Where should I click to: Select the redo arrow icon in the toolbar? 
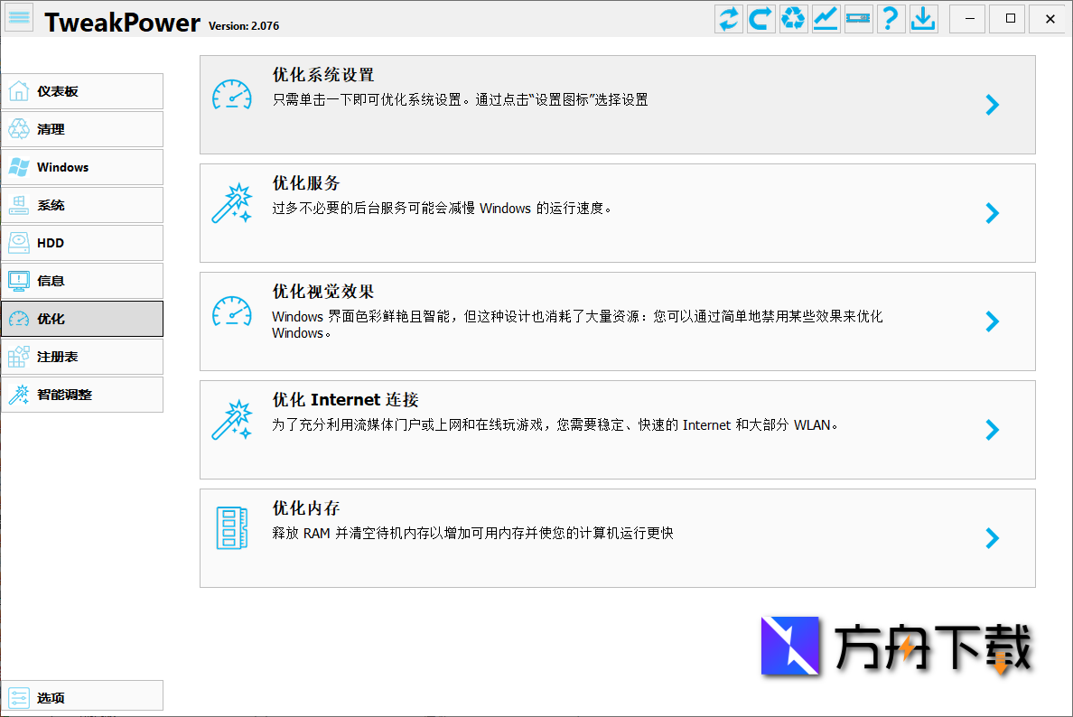[760, 18]
